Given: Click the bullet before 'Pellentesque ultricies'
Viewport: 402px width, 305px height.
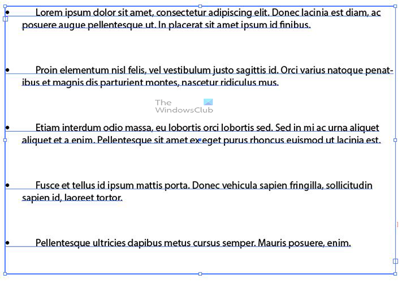Looking at the screenshot, I should pos(7,243).
